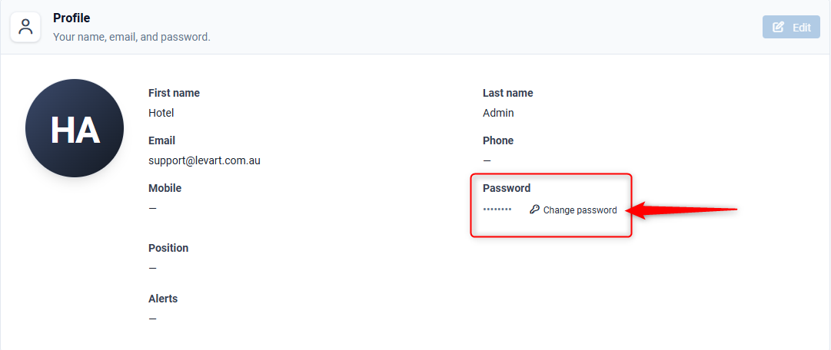Open the Change password link
Screen dimensions: 831x350
pos(573,210)
